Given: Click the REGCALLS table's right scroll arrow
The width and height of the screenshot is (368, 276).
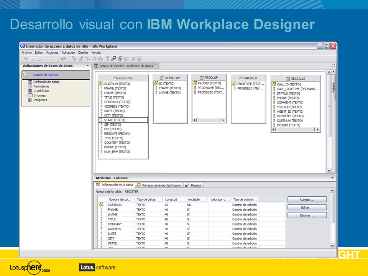Looking at the screenshot, I should (x=317, y=129).
